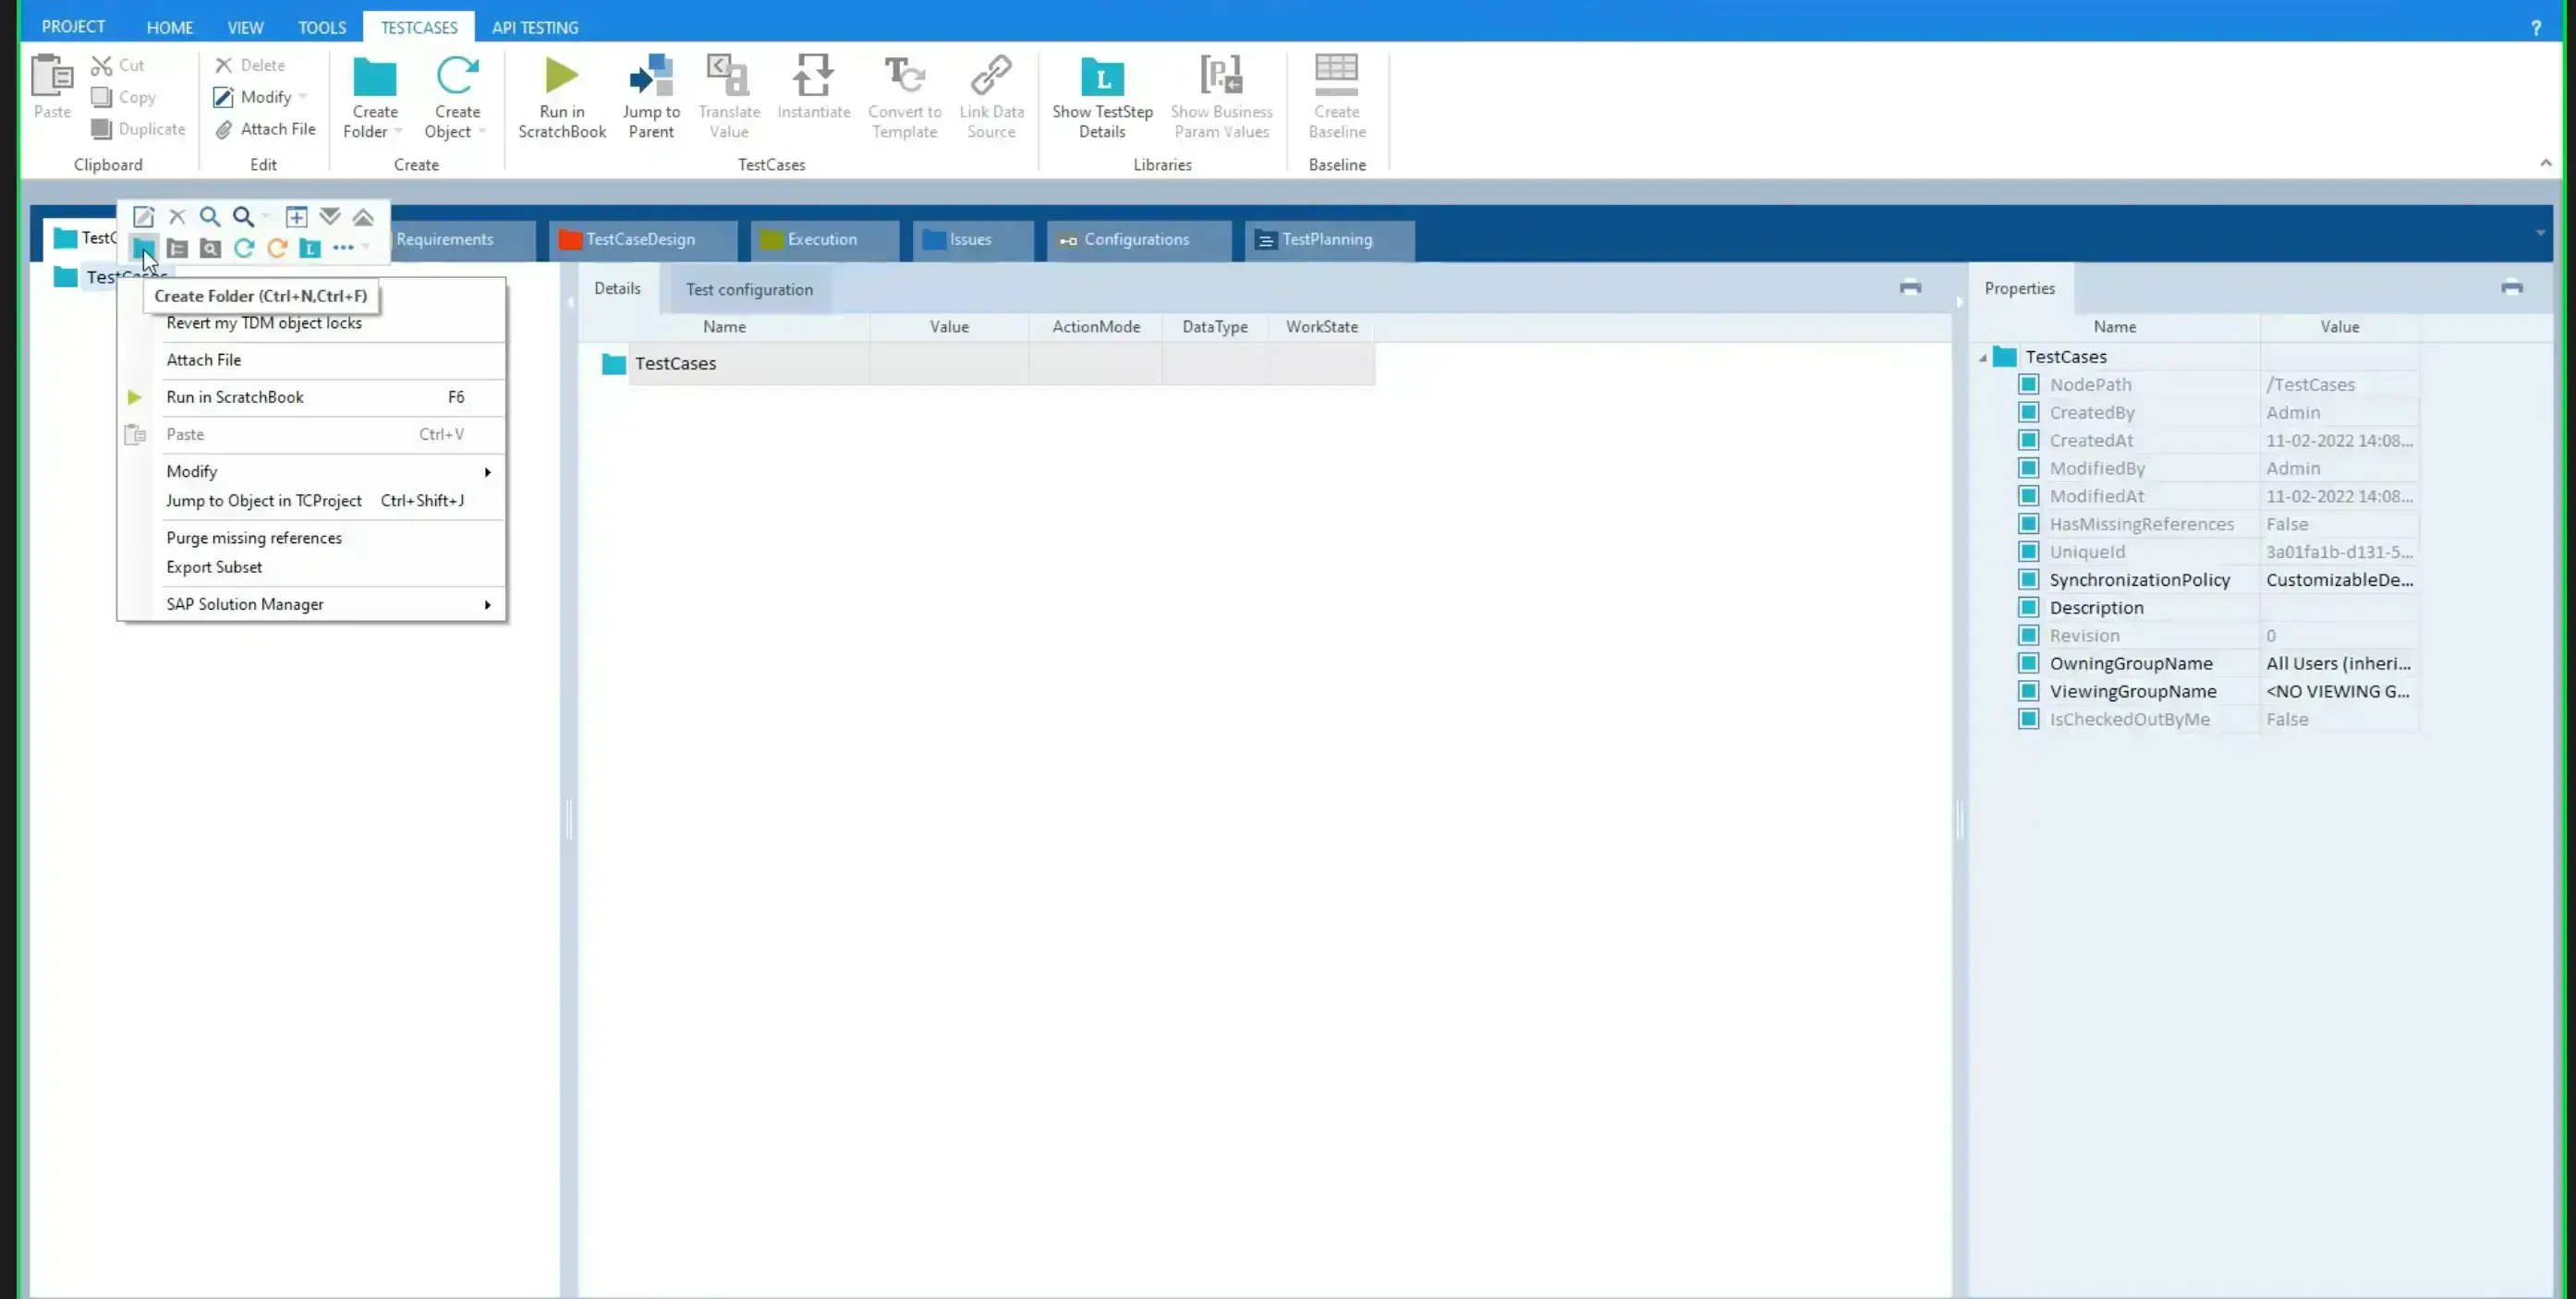Click Run in ScratchBook ribbon icon
Viewport: 2576px width, 1299px height.
(x=561, y=76)
